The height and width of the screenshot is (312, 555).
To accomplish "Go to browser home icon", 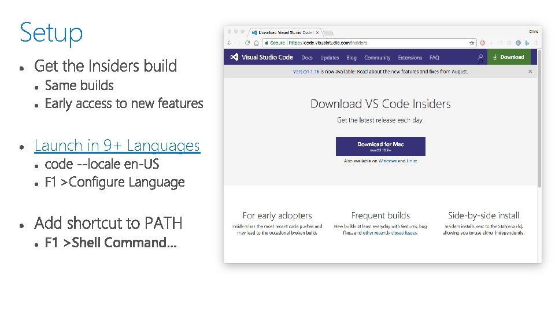I will point(256,43).
